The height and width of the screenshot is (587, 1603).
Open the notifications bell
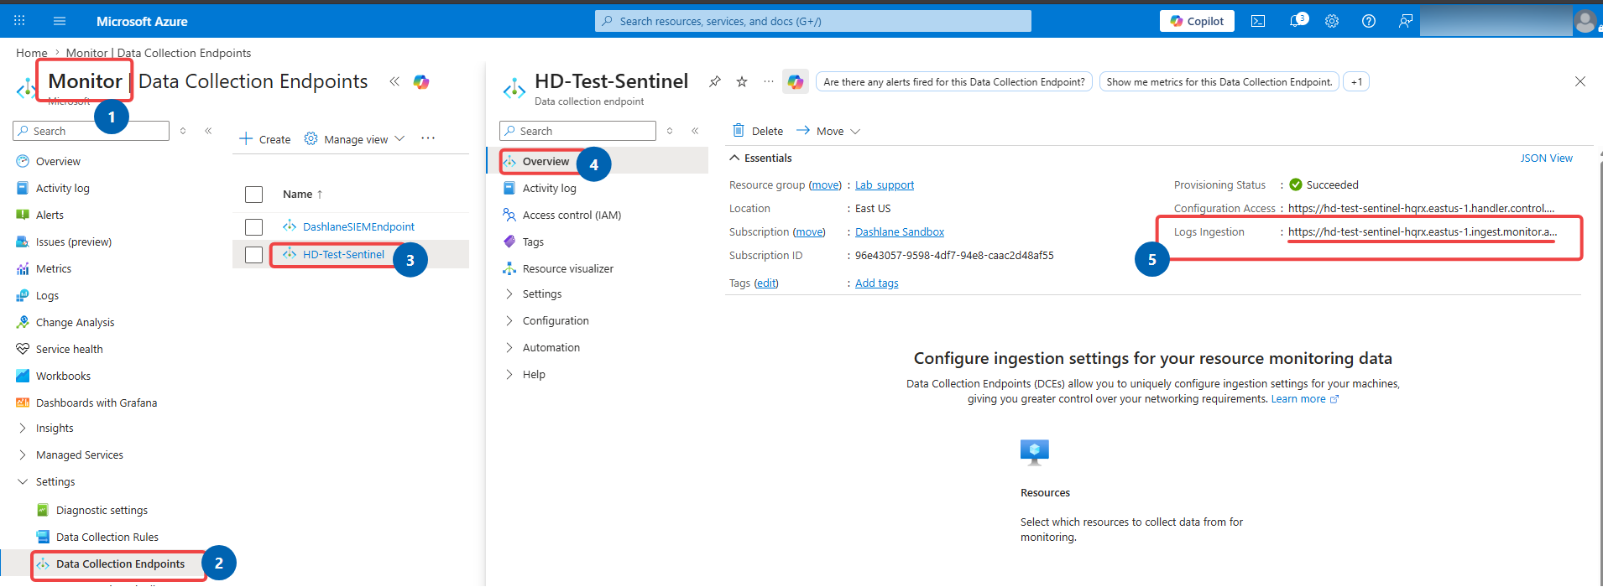pos(1298,21)
